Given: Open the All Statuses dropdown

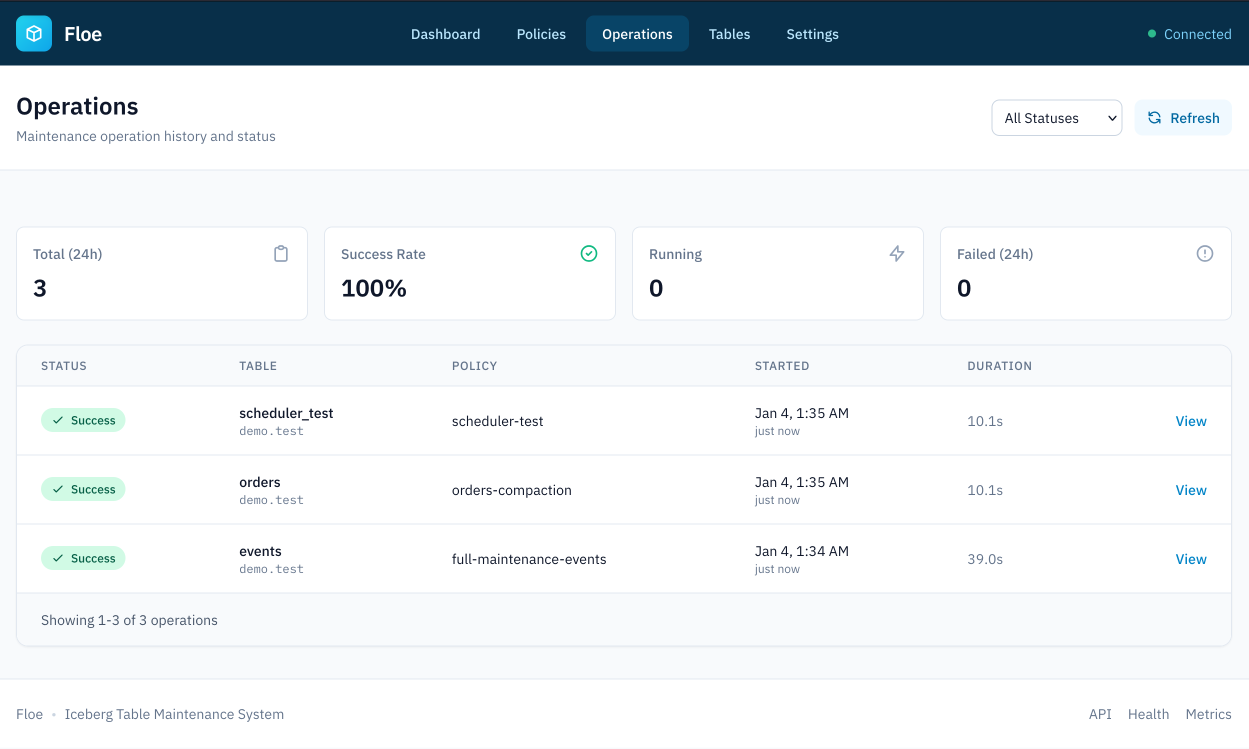Looking at the screenshot, I should (x=1056, y=117).
